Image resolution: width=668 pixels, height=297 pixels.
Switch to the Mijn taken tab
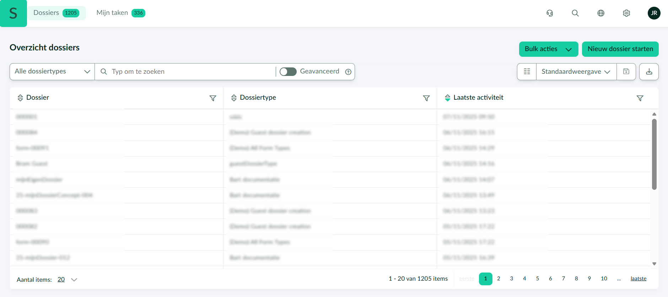120,13
